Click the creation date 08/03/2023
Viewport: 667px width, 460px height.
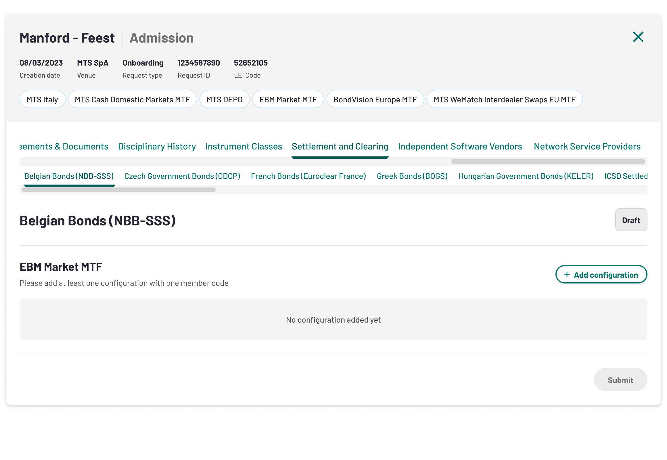click(x=41, y=63)
